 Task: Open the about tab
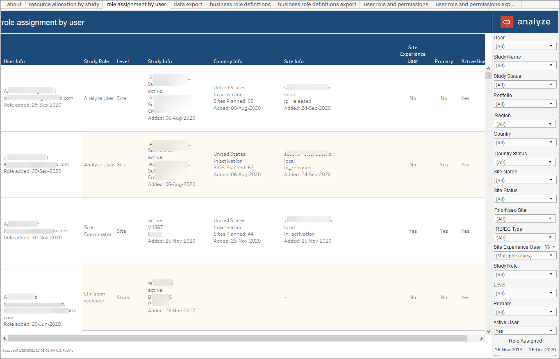14,5
